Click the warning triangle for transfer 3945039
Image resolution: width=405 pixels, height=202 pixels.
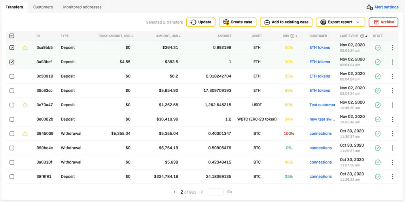click(25, 134)
